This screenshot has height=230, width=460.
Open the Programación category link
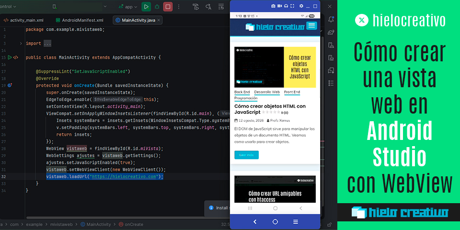tap(246, 98)
